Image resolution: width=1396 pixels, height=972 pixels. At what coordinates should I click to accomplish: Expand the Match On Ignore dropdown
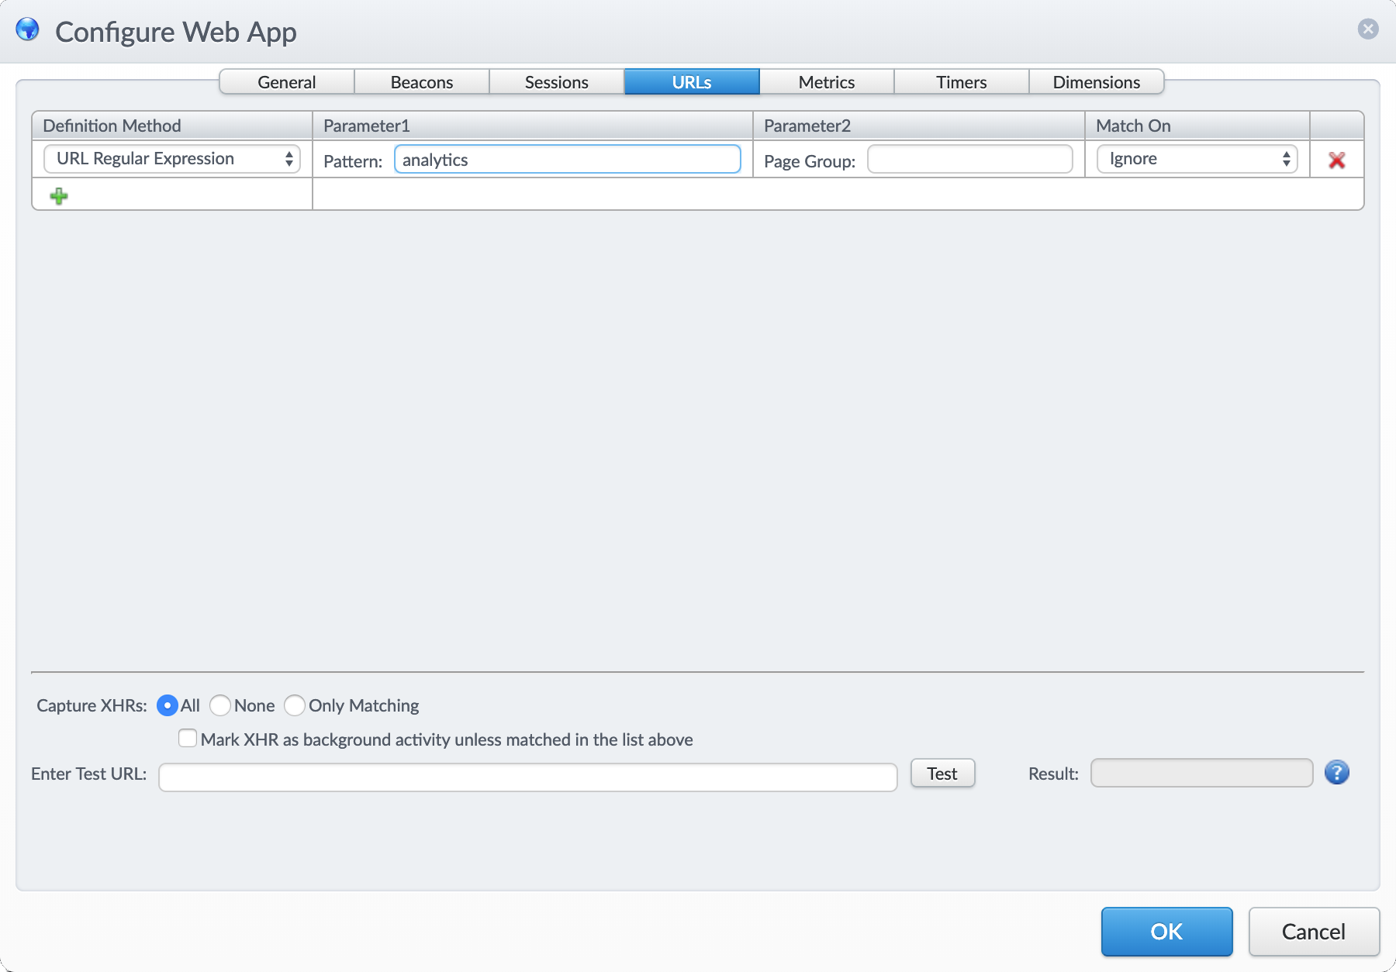tap(1197, 159)
